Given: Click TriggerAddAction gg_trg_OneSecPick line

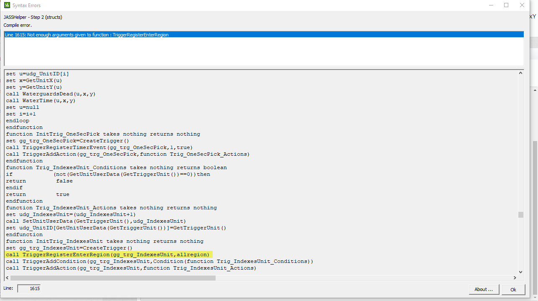Looking at the screenshot, I should coord(128,154).
